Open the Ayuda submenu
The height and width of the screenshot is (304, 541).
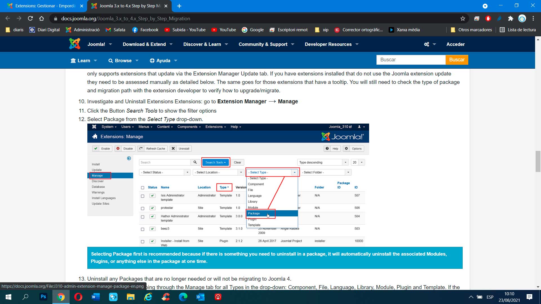point(163,61)
